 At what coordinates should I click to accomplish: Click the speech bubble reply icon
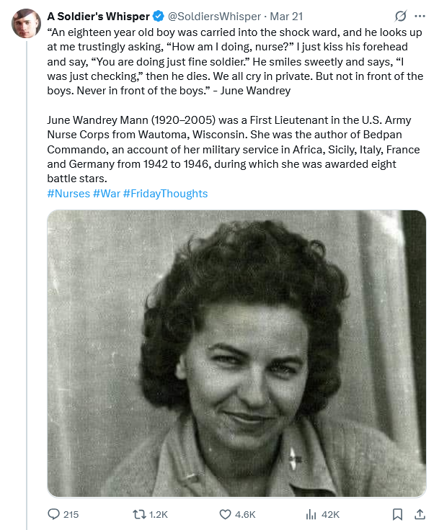(x=53, y=514)
